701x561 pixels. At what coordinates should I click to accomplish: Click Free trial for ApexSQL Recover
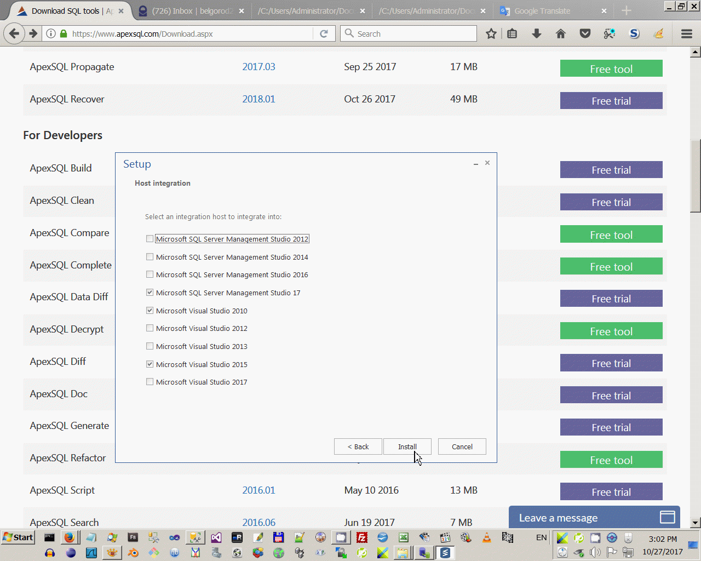click(611, 101)
